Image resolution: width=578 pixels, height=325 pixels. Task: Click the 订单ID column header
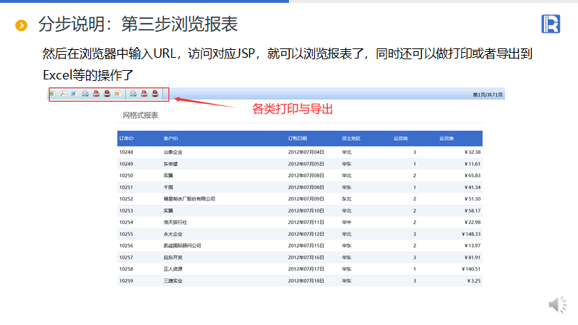126,139
